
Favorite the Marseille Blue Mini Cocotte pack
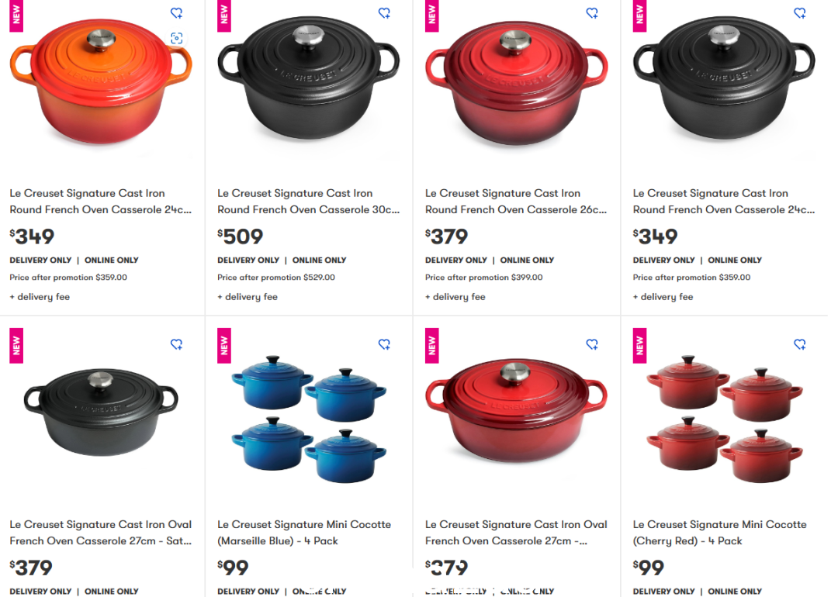click(x=384, y=344)
